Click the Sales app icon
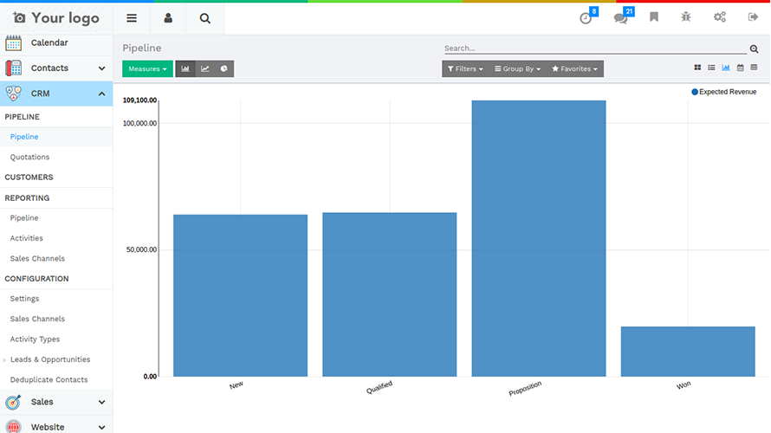771x433 pixels. [13, 402]
